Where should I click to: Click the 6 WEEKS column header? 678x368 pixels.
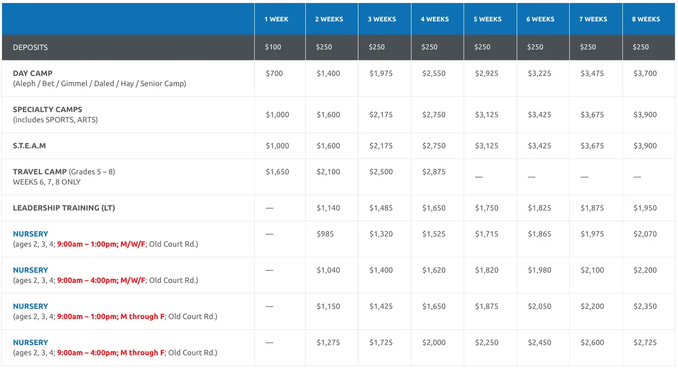pos(540,19)
